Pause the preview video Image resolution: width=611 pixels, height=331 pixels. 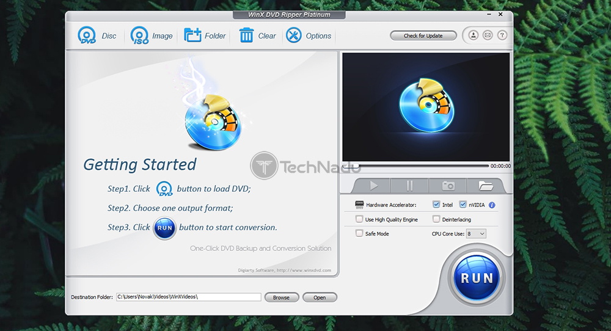tap(409, 186)
